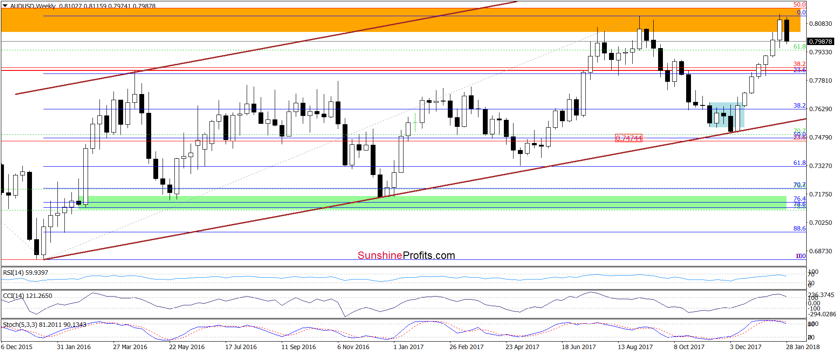Click the 76.4 Fibonacci level label

[800, 199]
